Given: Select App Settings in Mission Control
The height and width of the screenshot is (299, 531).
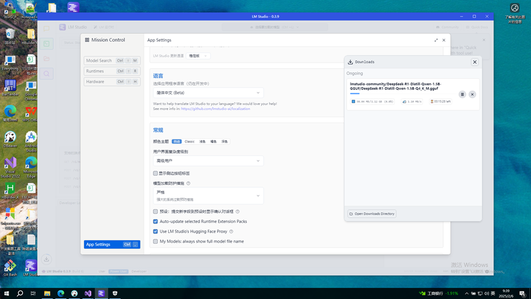Looking at the screenshot, I should 112,244.
